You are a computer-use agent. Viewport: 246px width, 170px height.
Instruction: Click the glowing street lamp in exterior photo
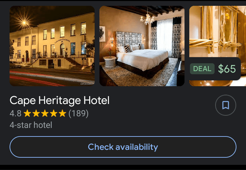[24, 23]
